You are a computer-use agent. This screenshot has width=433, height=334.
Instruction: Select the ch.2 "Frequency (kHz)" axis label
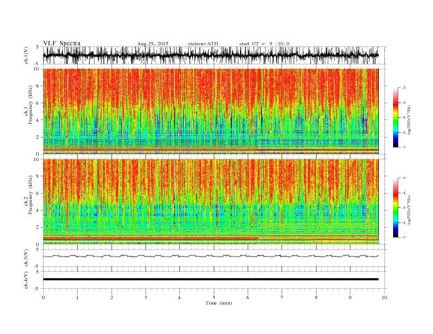tap(31, 195)
